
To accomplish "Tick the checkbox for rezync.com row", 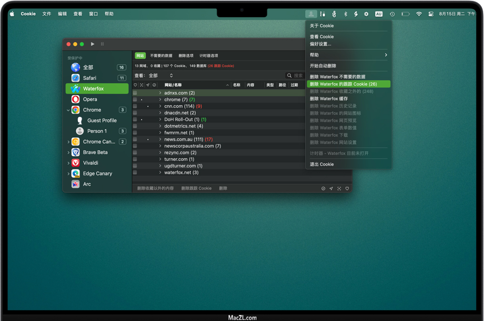I will [x=135, y=153].
